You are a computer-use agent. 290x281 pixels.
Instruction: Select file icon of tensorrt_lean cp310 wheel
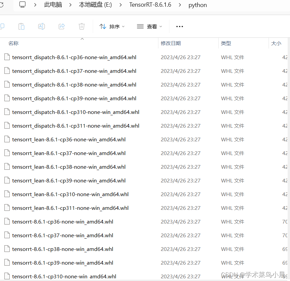coord(7,194)
